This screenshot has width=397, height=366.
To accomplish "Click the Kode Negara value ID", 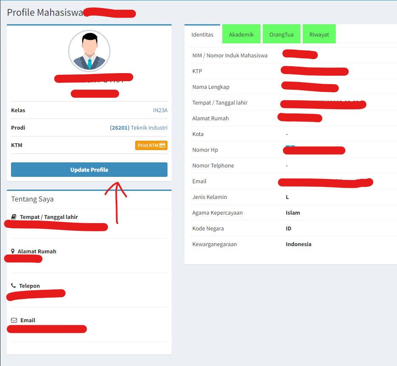I will 289,228.
